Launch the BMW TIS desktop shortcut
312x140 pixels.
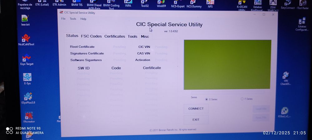(x=77, y=3)
